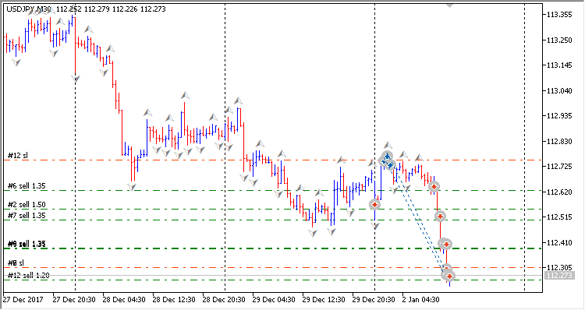Select the '29 Dec 20:30' time axis label

click(374, 300)
